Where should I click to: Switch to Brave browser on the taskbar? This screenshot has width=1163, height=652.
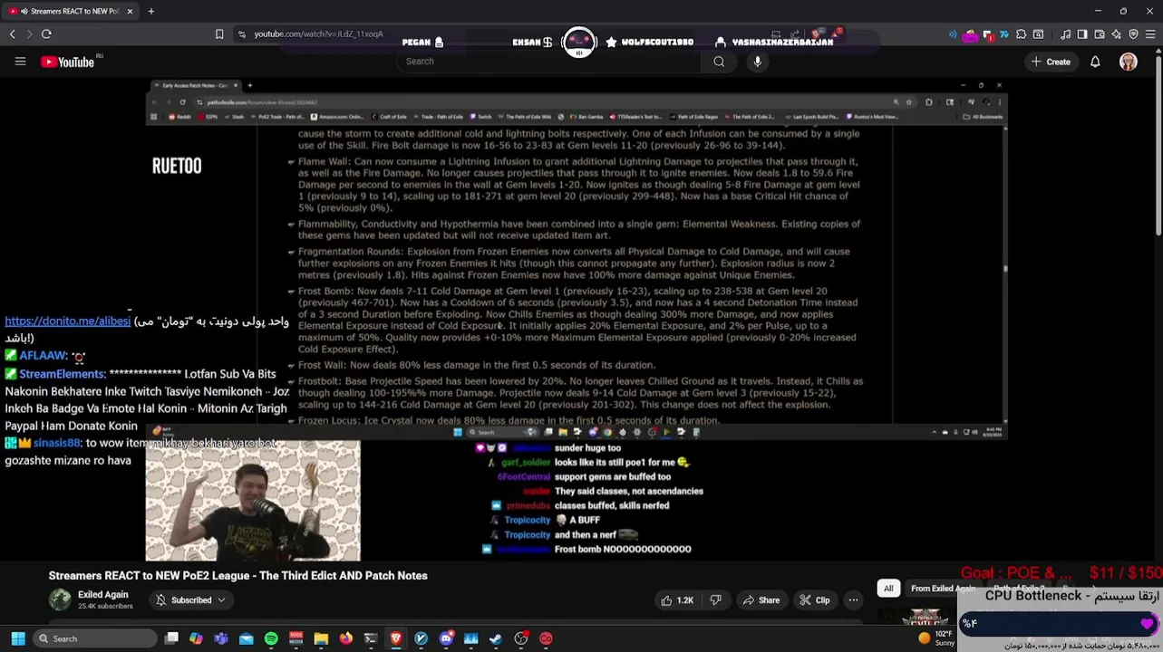click(x=396, y=639)
